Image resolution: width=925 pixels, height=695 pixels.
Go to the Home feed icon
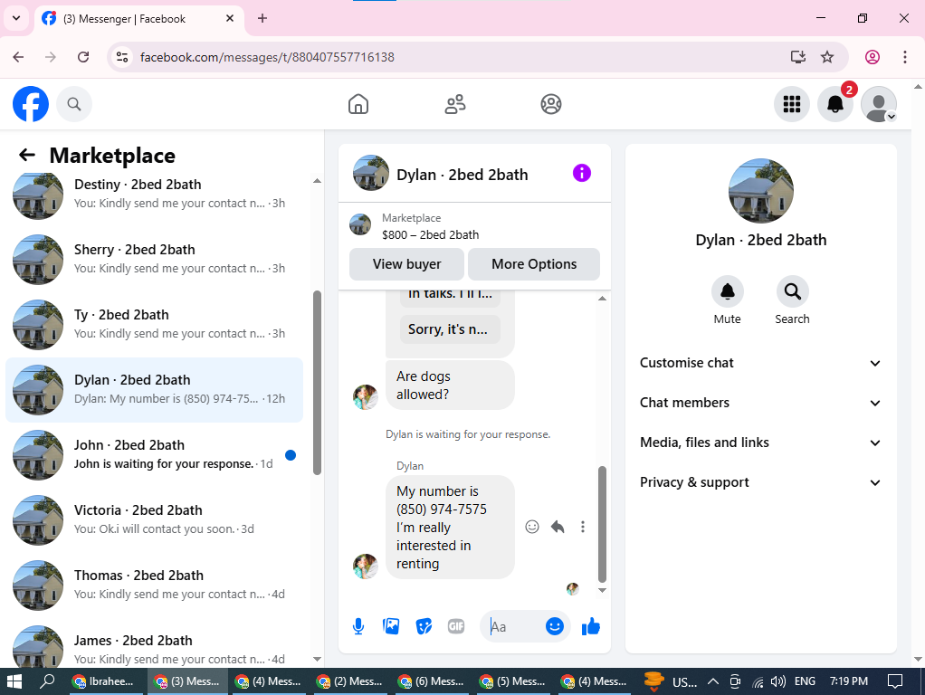click(358, 104)
